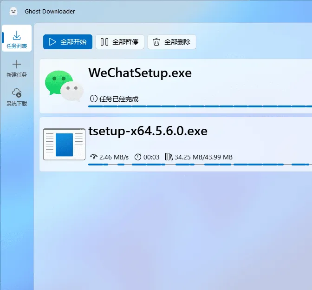Click the info icon beside 任务已经完成

[x=93, y=99]
